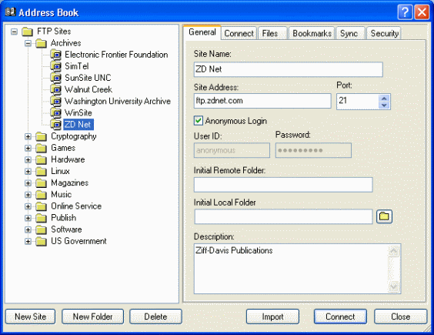
Task: Select the SimTel site label
Action: click(x=77, y=66)
